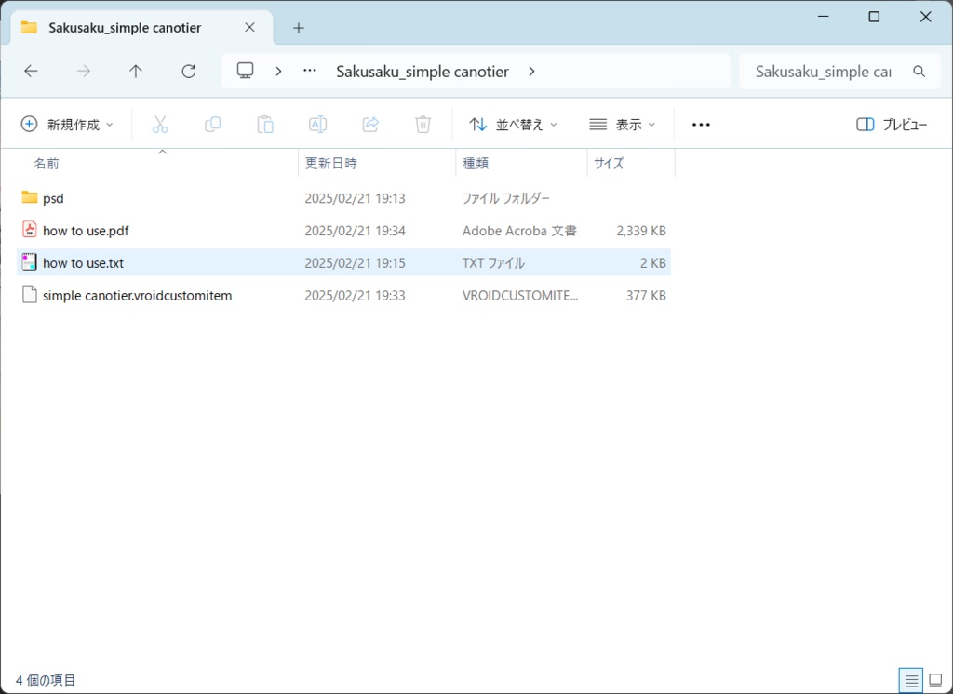
Task: Click the This PC monitor icon in address bar
Action: 245,71
